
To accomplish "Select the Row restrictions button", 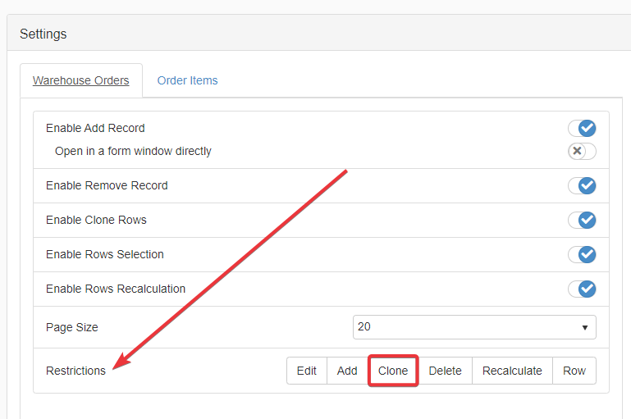I will click(574, 371).
